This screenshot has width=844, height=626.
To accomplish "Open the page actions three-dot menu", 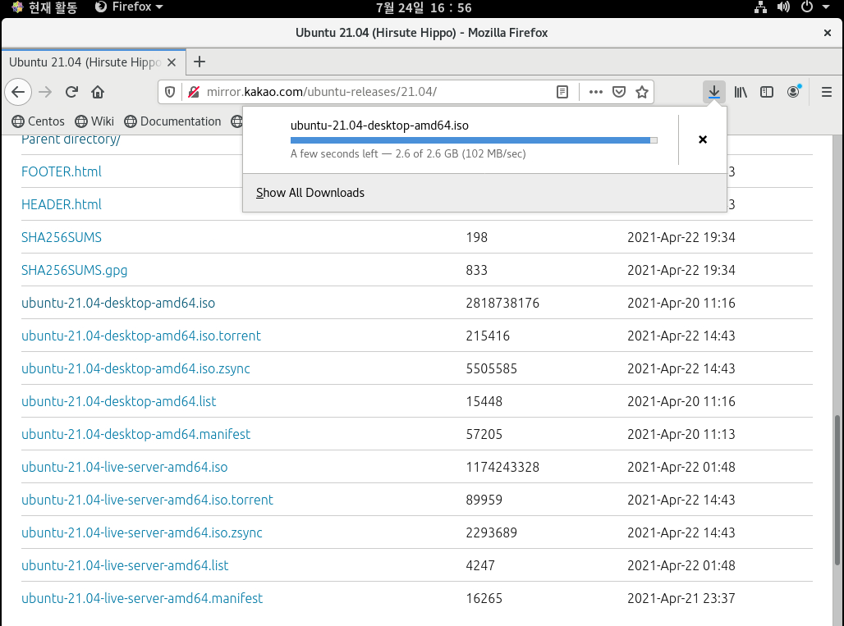I will 595,92.
